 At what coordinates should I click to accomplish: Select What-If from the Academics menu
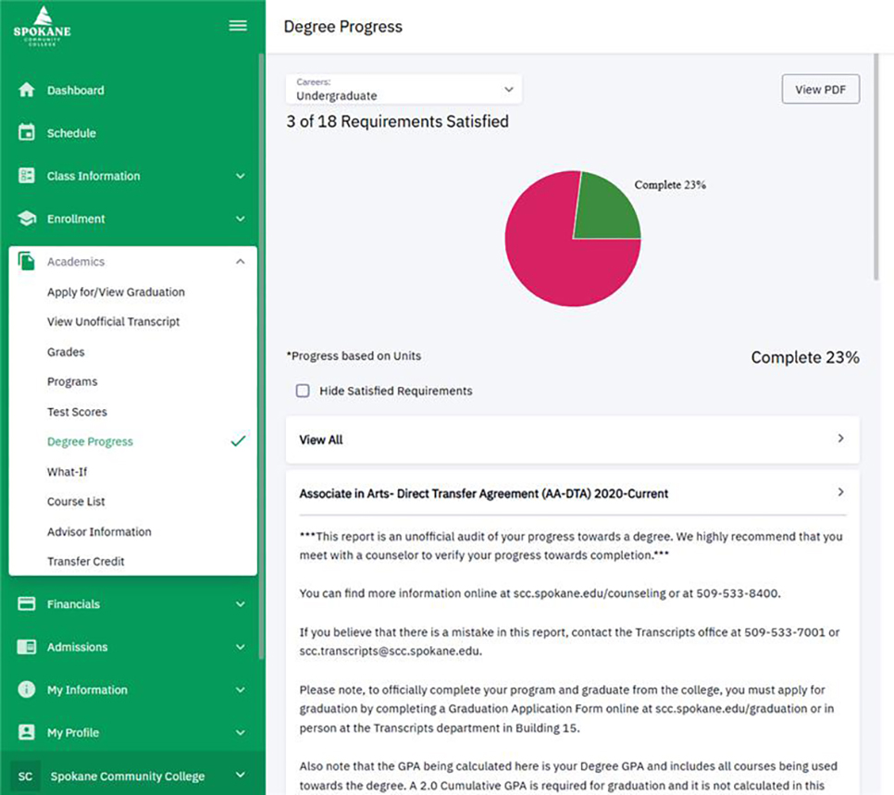[x=67, y=471]
